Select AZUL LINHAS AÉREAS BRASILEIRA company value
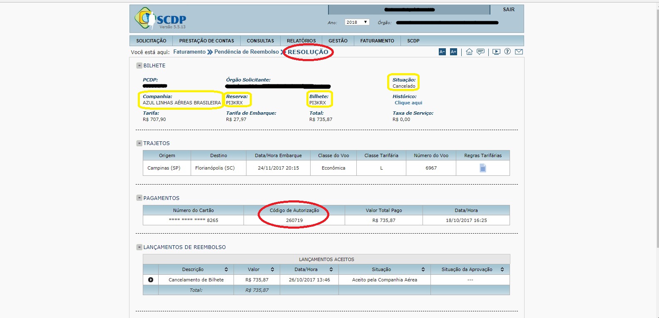 tap(182, 103)
